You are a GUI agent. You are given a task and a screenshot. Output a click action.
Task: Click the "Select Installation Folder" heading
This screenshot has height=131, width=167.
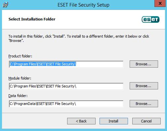32,19
